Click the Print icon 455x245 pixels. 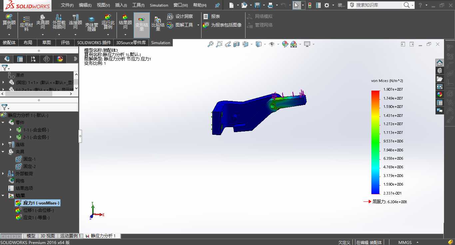[270, 5]
